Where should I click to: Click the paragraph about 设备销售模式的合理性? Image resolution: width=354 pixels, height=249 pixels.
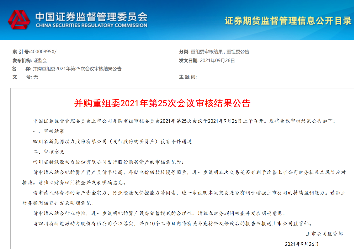pos(159,214)
